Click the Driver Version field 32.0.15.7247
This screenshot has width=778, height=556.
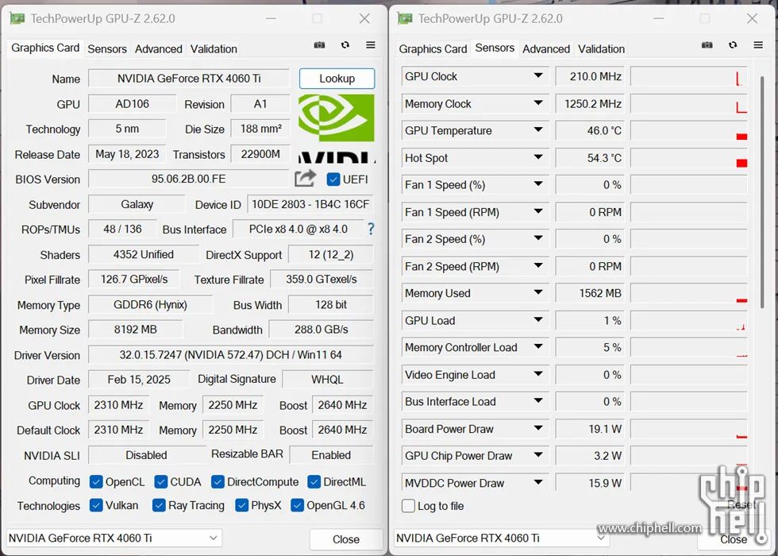tap(231, 355)
